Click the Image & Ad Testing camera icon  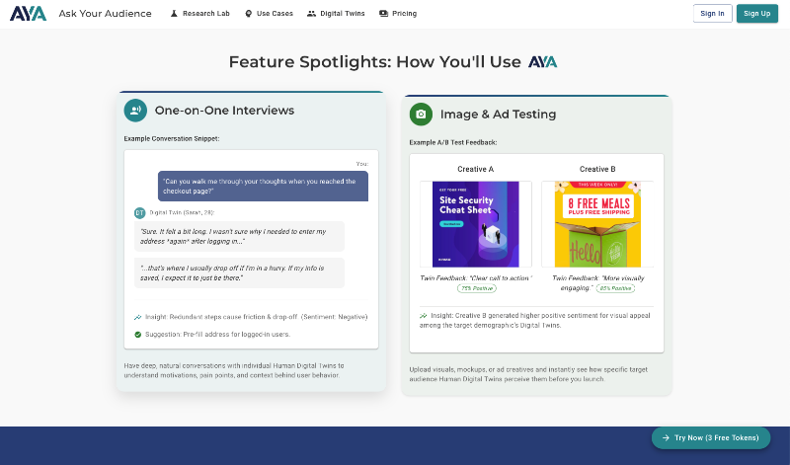pyautogui.click(x=421, y=115)
